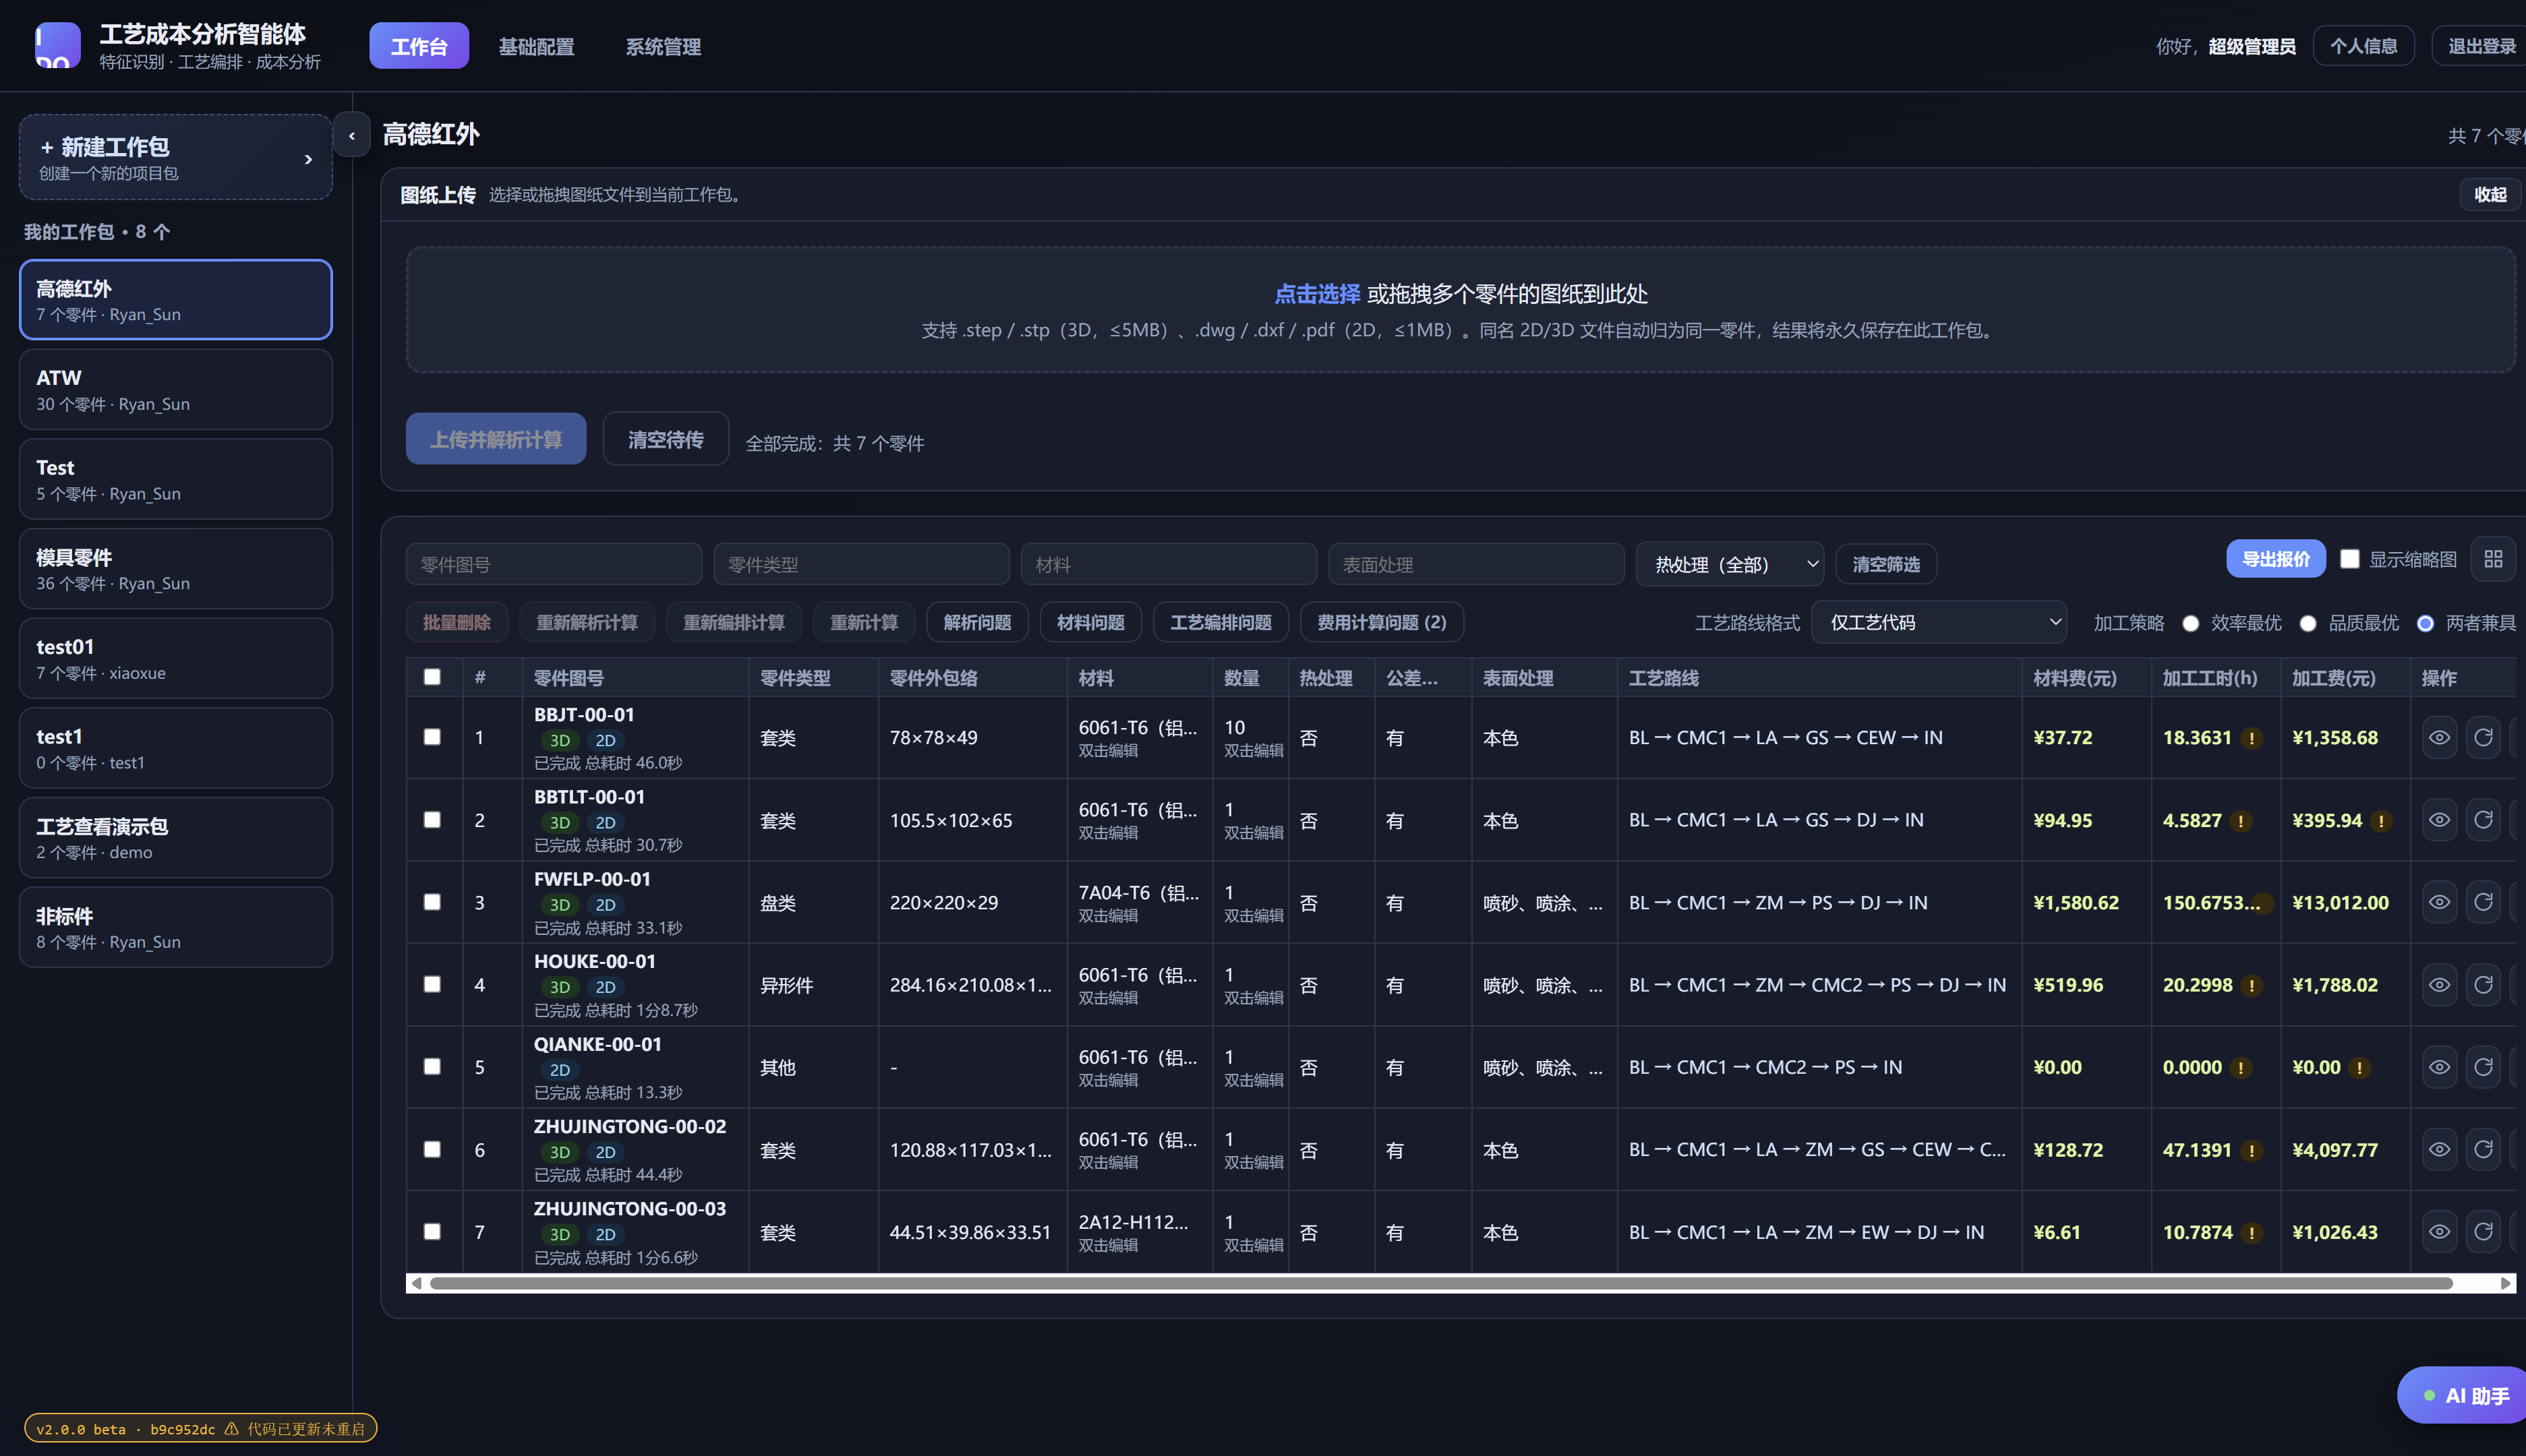This screenshot has height=1456, width=2526.
Task: Click the 清空待传 button
Action: [x=666, y=439]
